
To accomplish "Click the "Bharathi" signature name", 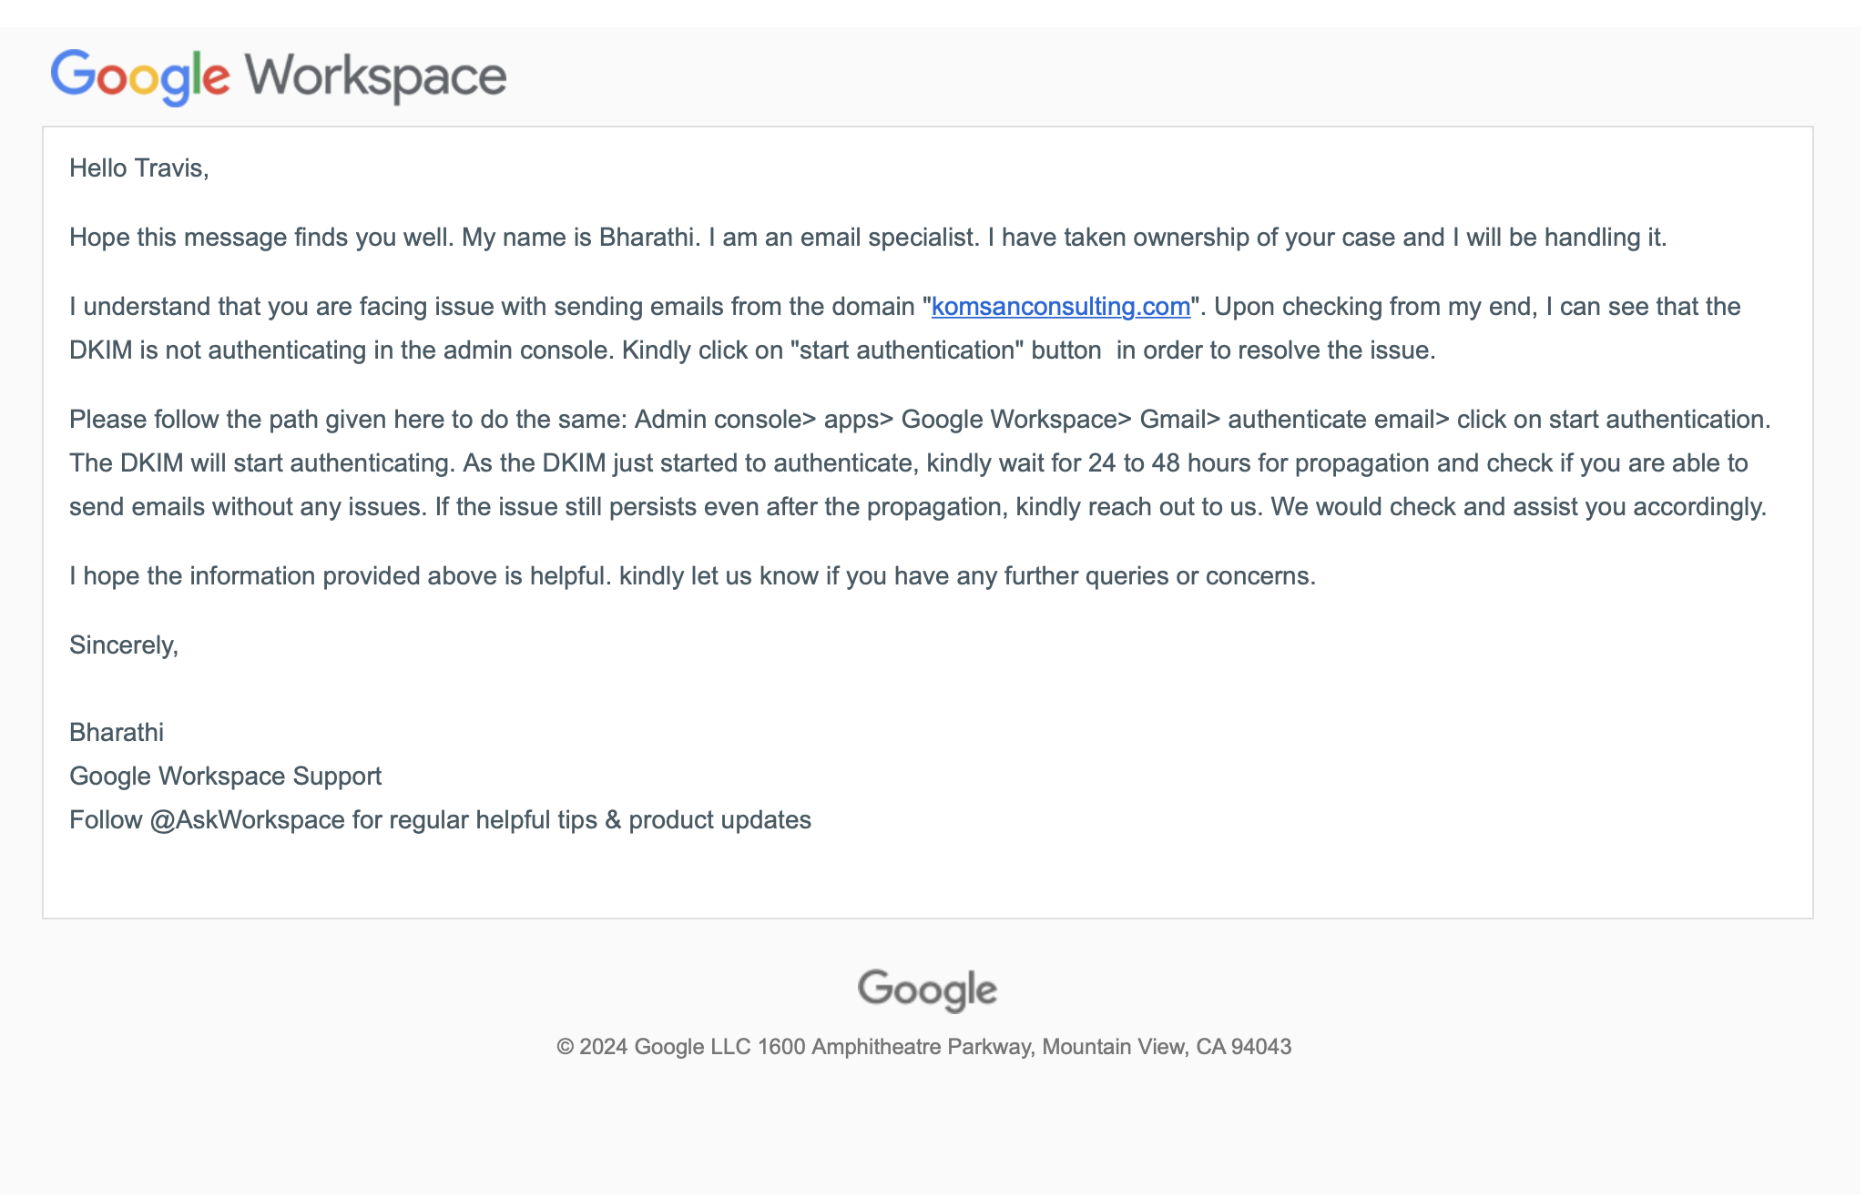I will [x=117, y=733].
